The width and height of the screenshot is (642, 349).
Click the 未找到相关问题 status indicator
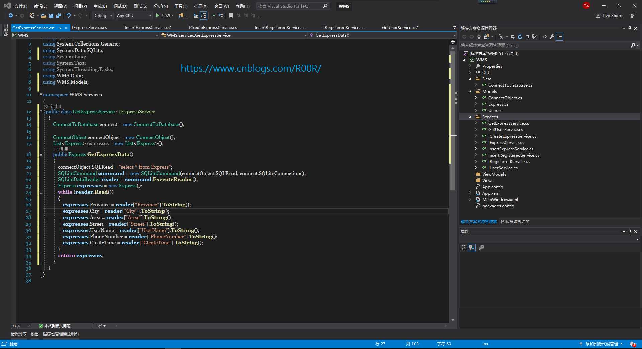point(55,326)
